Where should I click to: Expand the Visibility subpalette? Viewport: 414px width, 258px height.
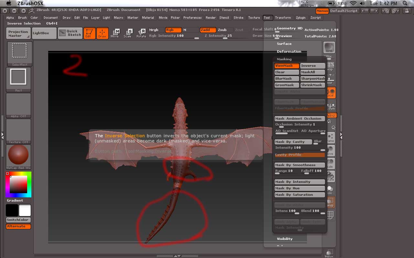point(284,239)
